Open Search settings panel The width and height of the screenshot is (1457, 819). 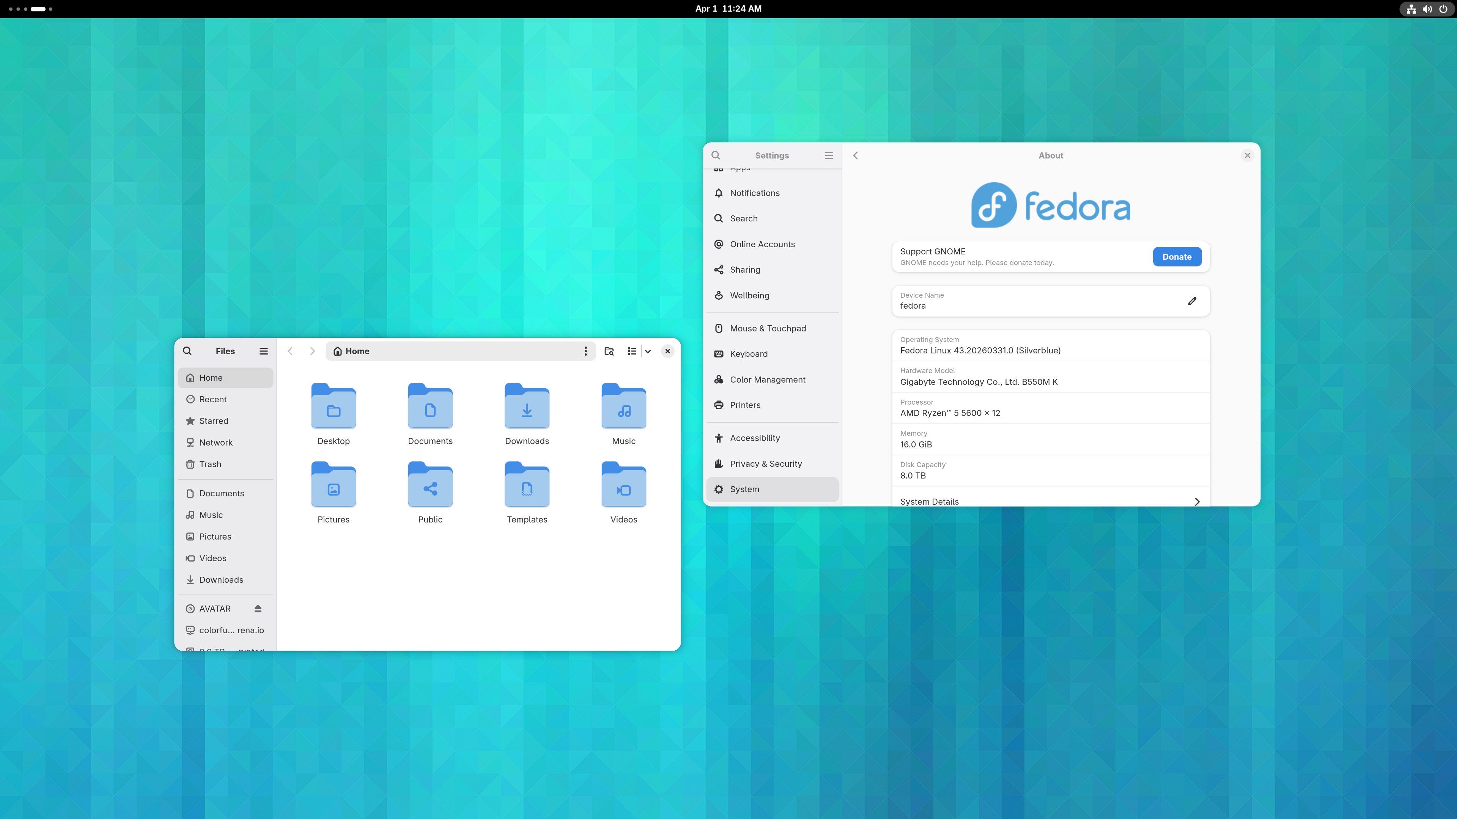pyautogui.click(x=772, y=219)
